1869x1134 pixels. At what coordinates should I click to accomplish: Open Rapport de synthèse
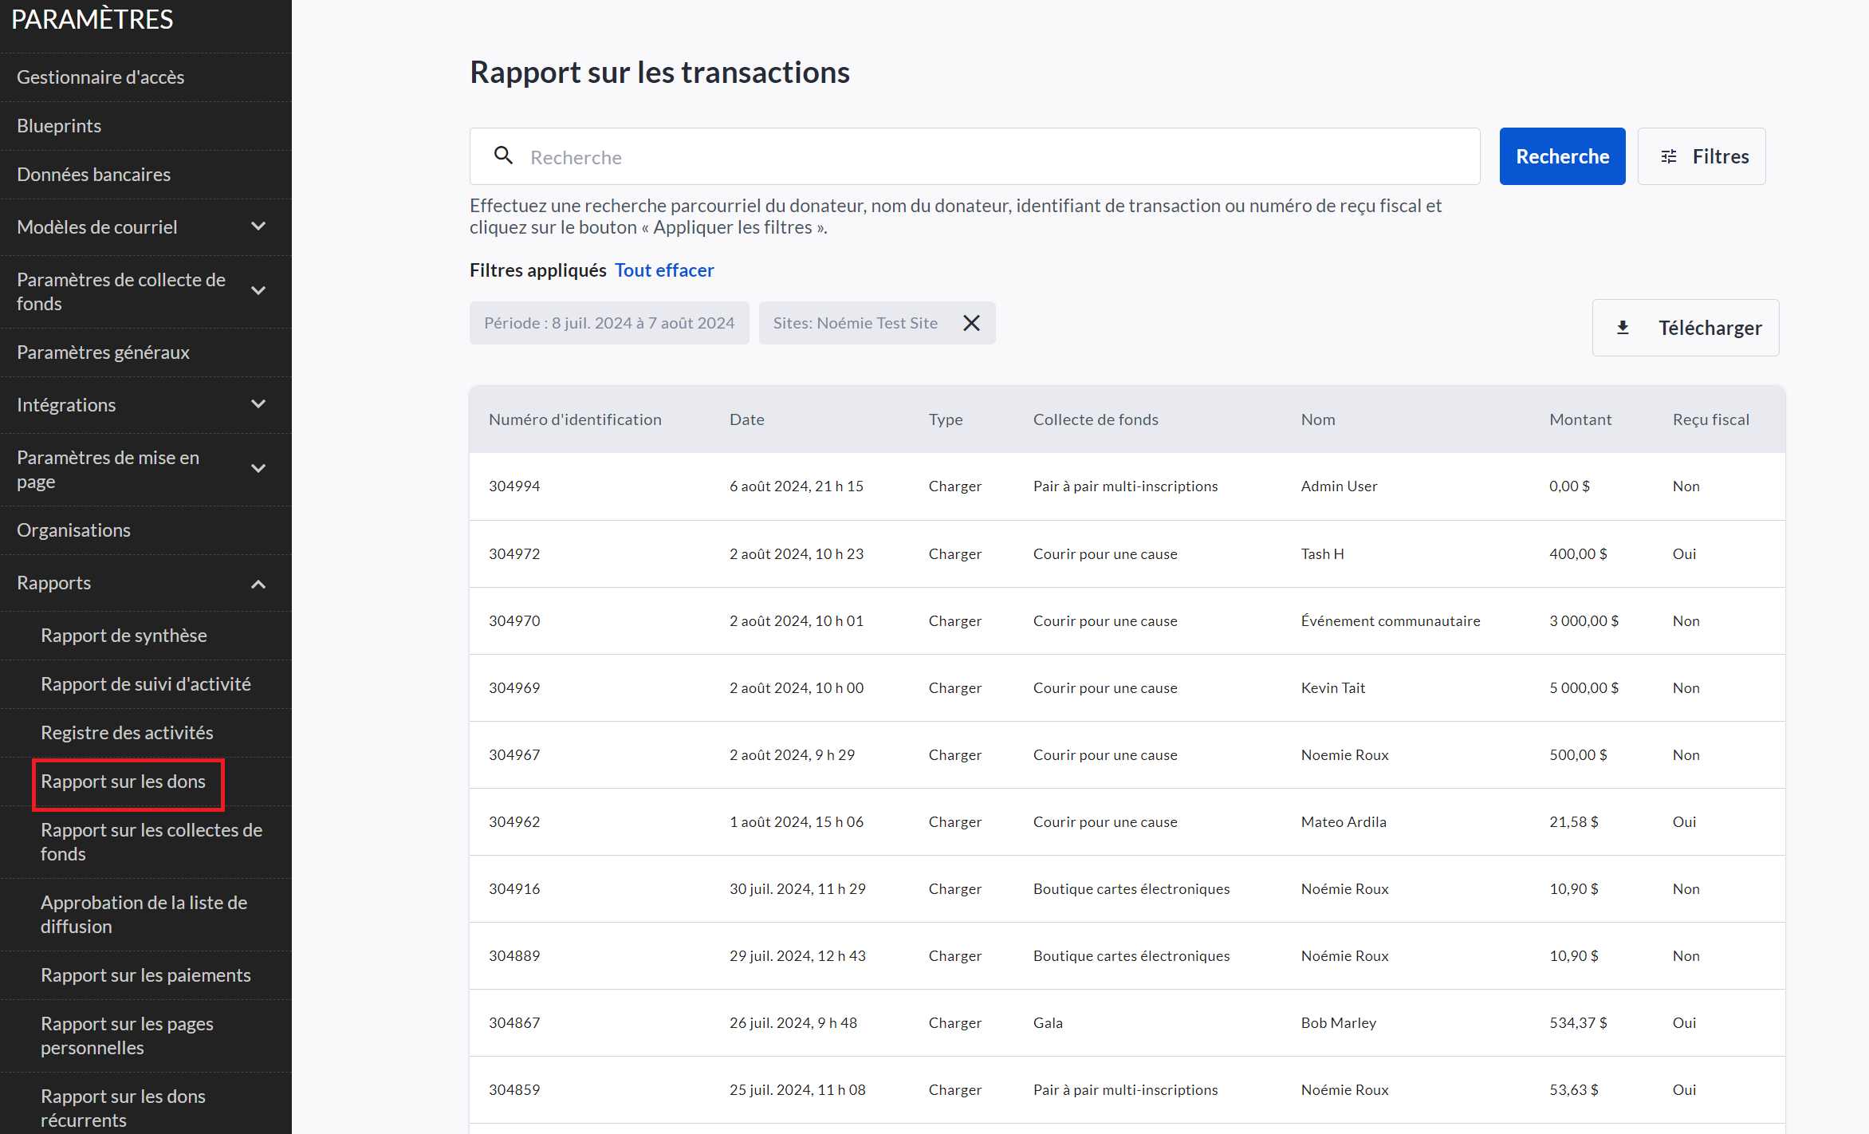coord(124,636)
